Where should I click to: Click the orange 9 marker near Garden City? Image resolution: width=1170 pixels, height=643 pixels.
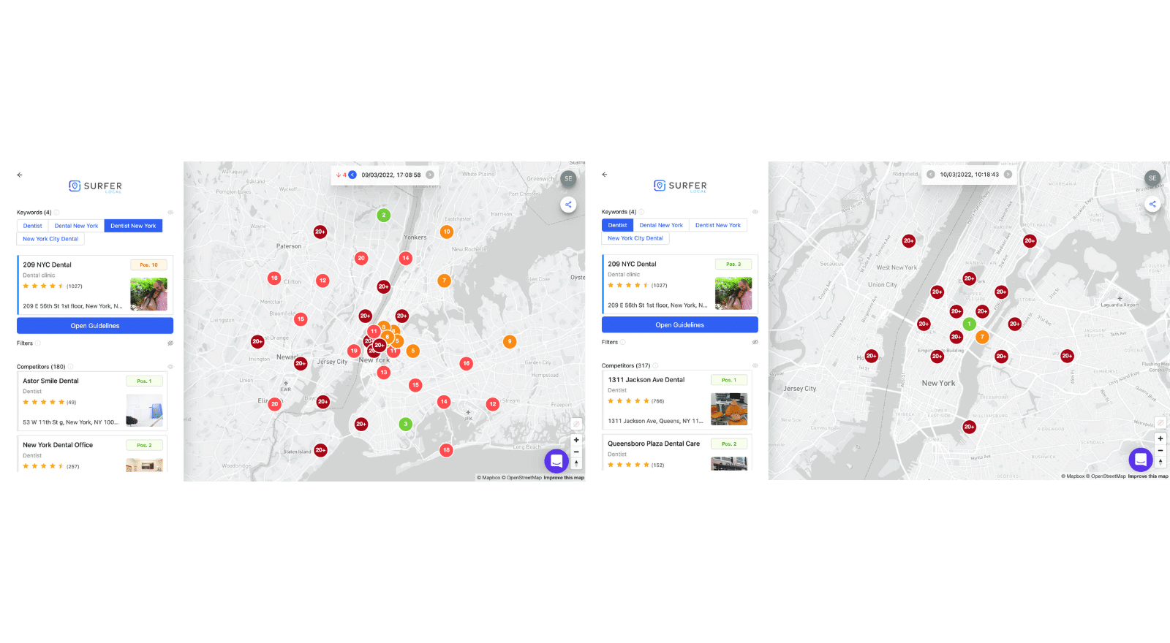pos(510,341)
